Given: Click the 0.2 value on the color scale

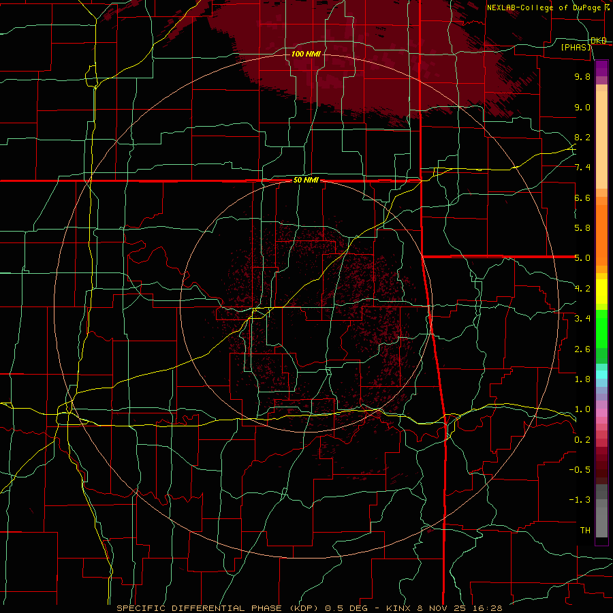Looking at the screenshot, I should [x=582, y=440].
